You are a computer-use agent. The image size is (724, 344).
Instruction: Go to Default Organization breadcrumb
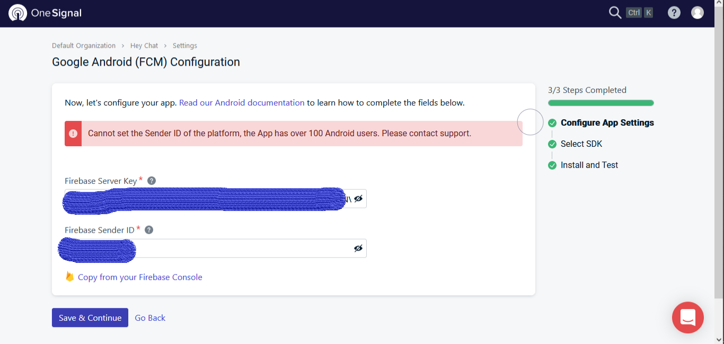pos(84,46)
